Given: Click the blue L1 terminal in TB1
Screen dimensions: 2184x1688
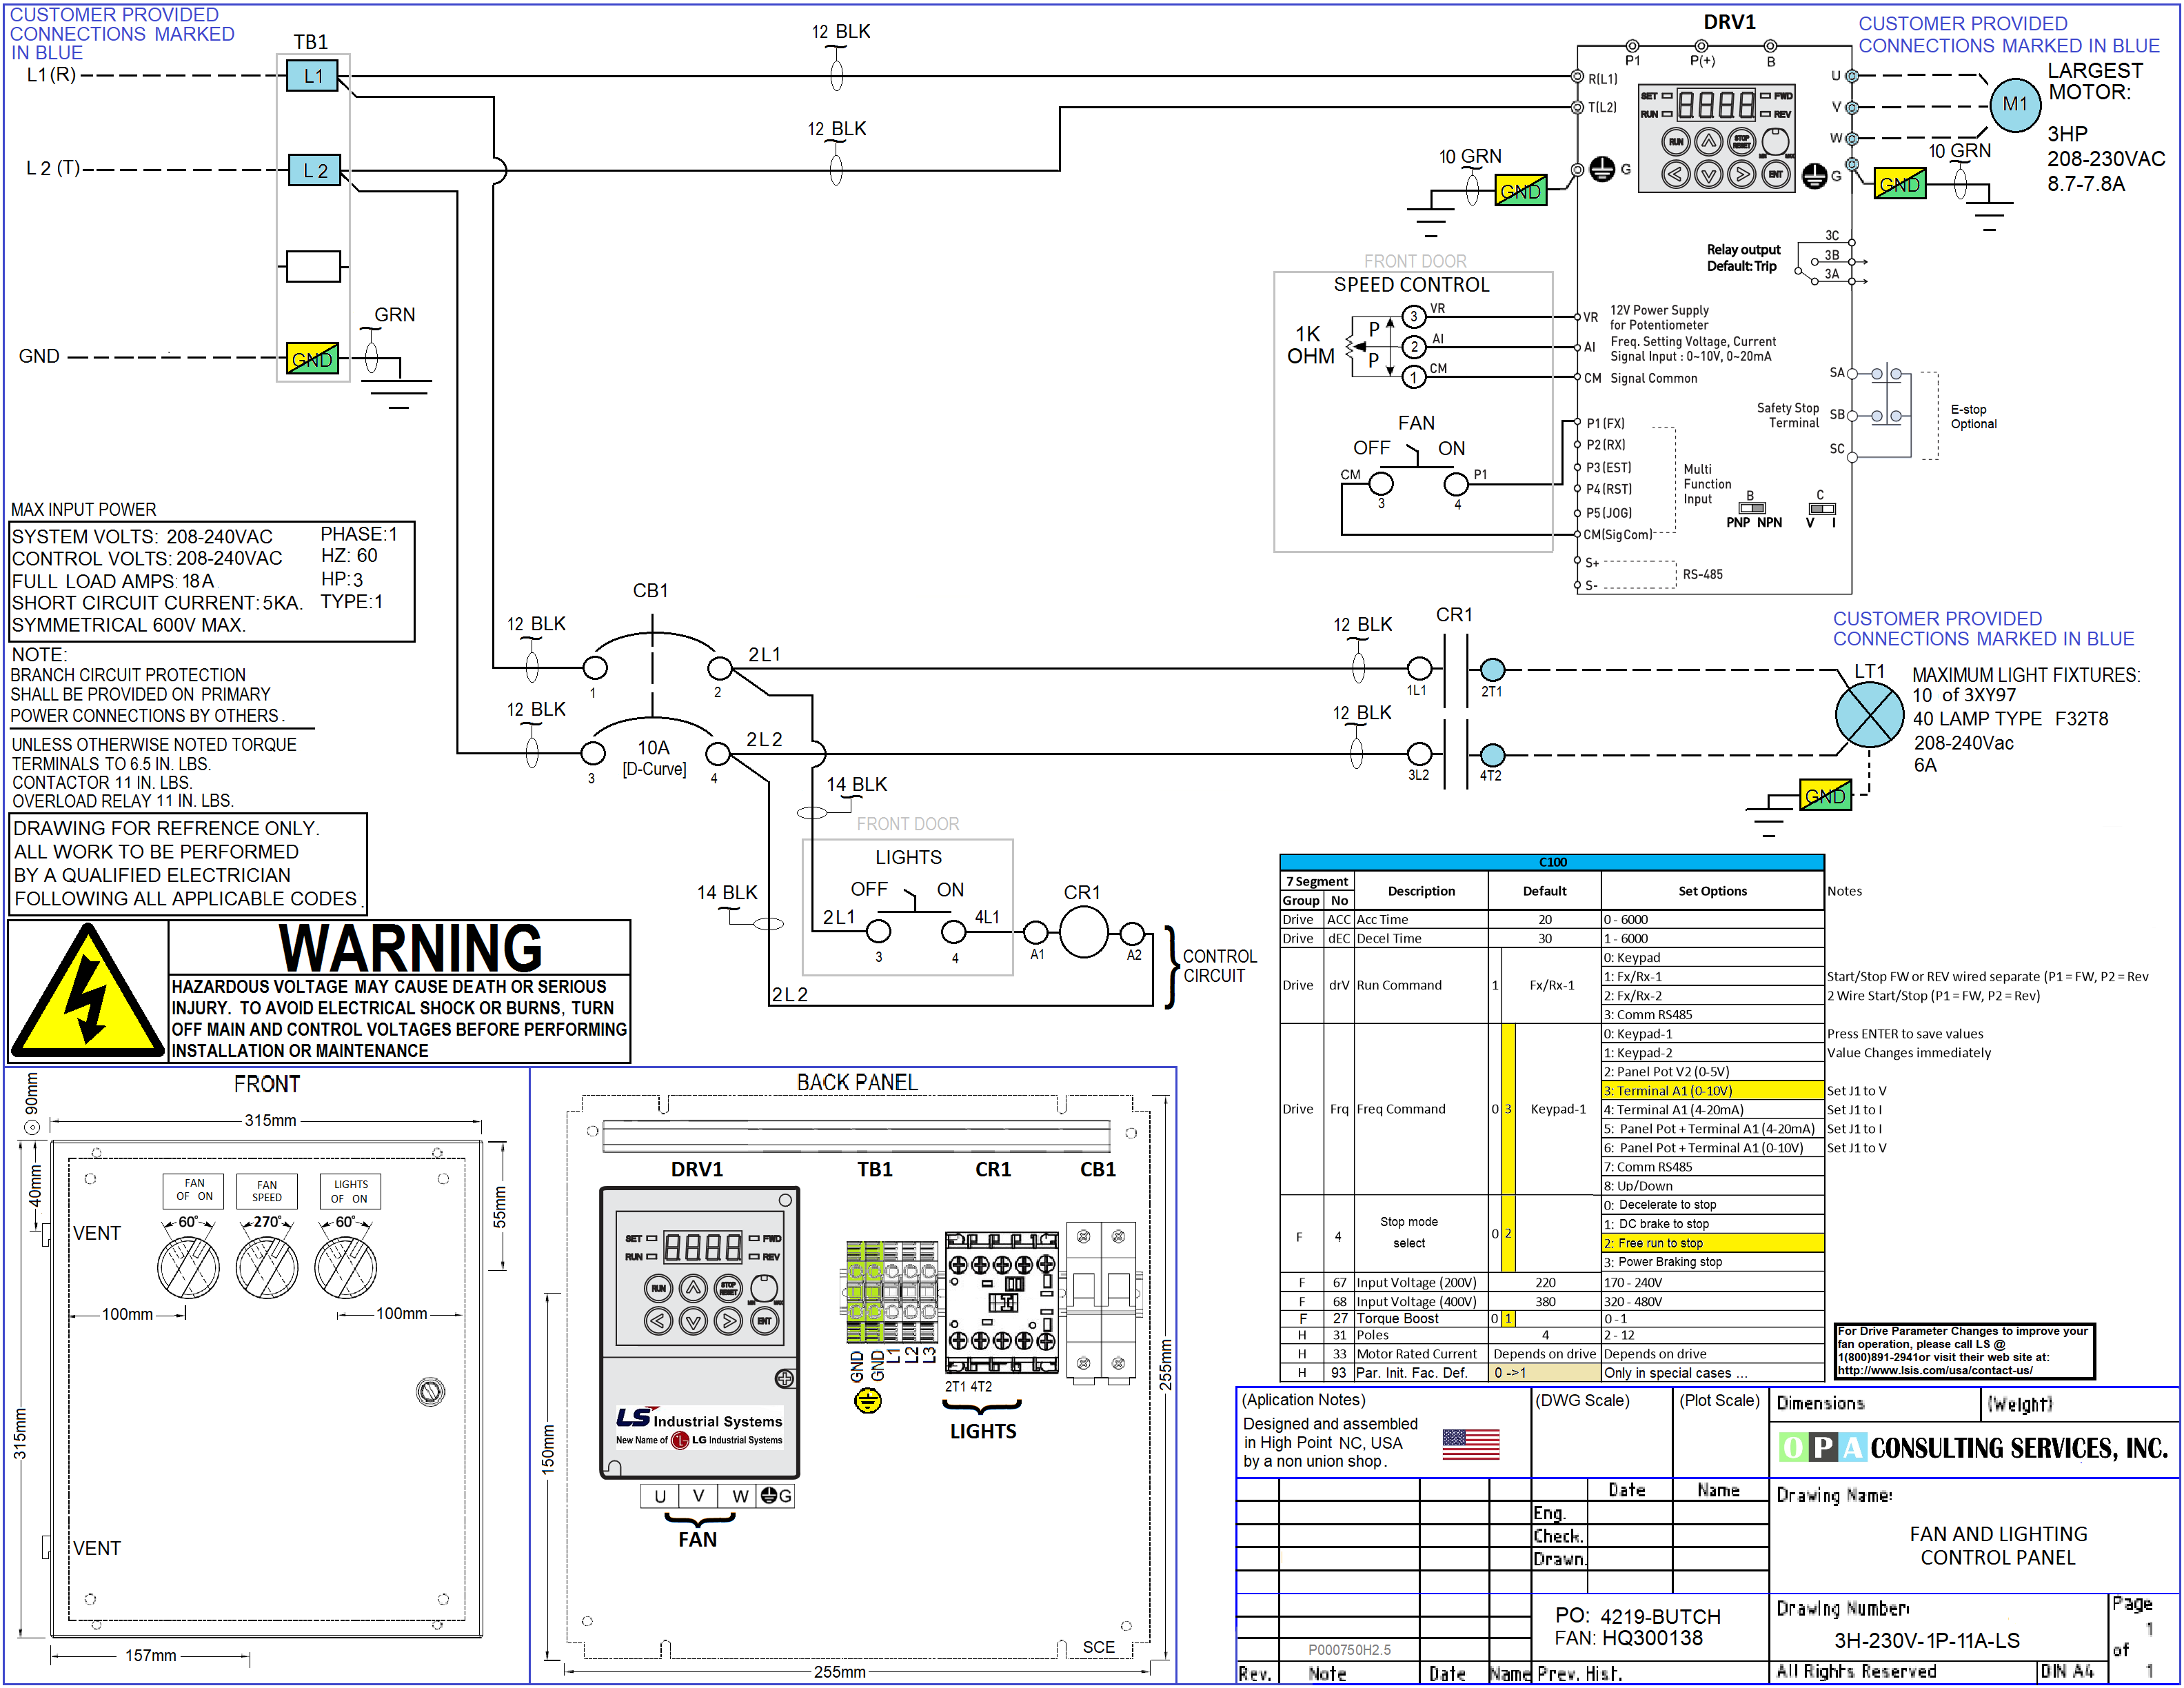Looking at the screenshot, I should [x=313, y=76].
